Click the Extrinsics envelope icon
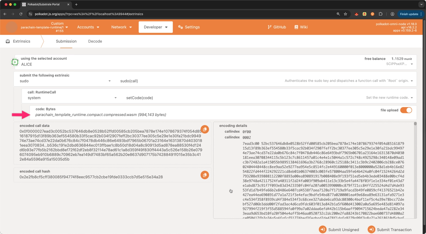Image resolution: width=426 pixels, height=234 pixels. pos(8,41)
